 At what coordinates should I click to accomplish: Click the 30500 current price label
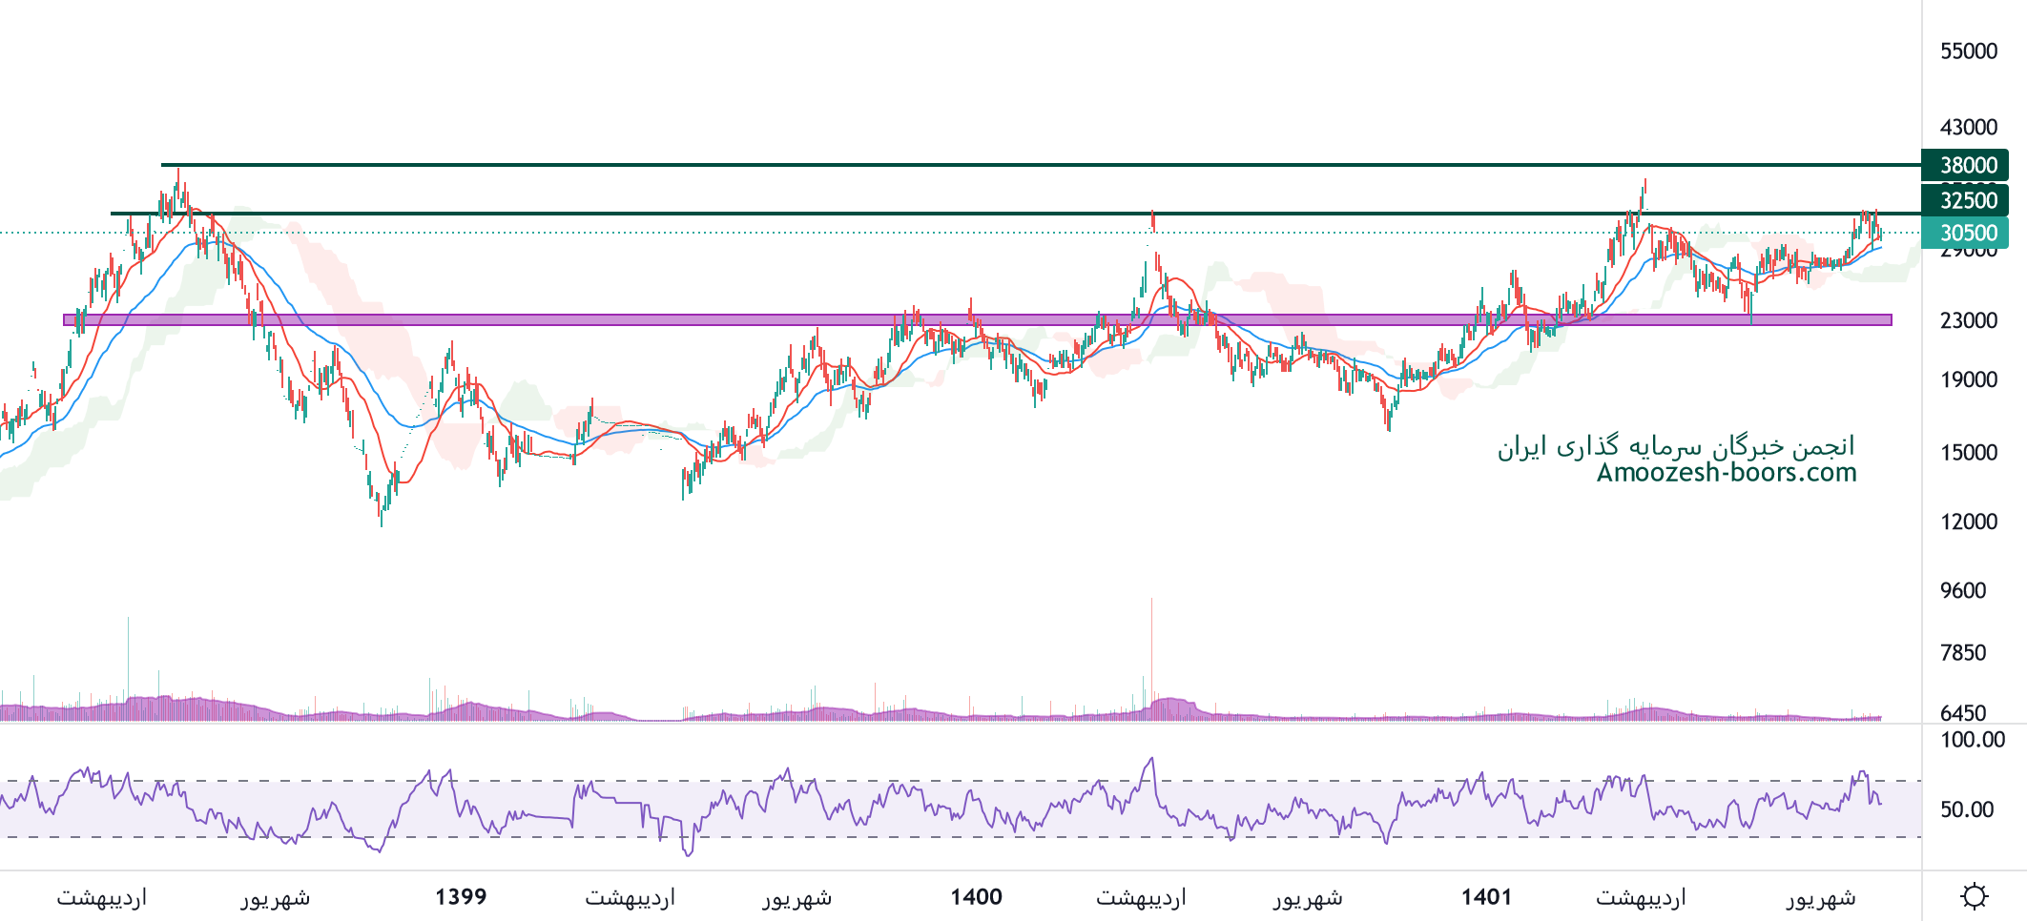1968,233
